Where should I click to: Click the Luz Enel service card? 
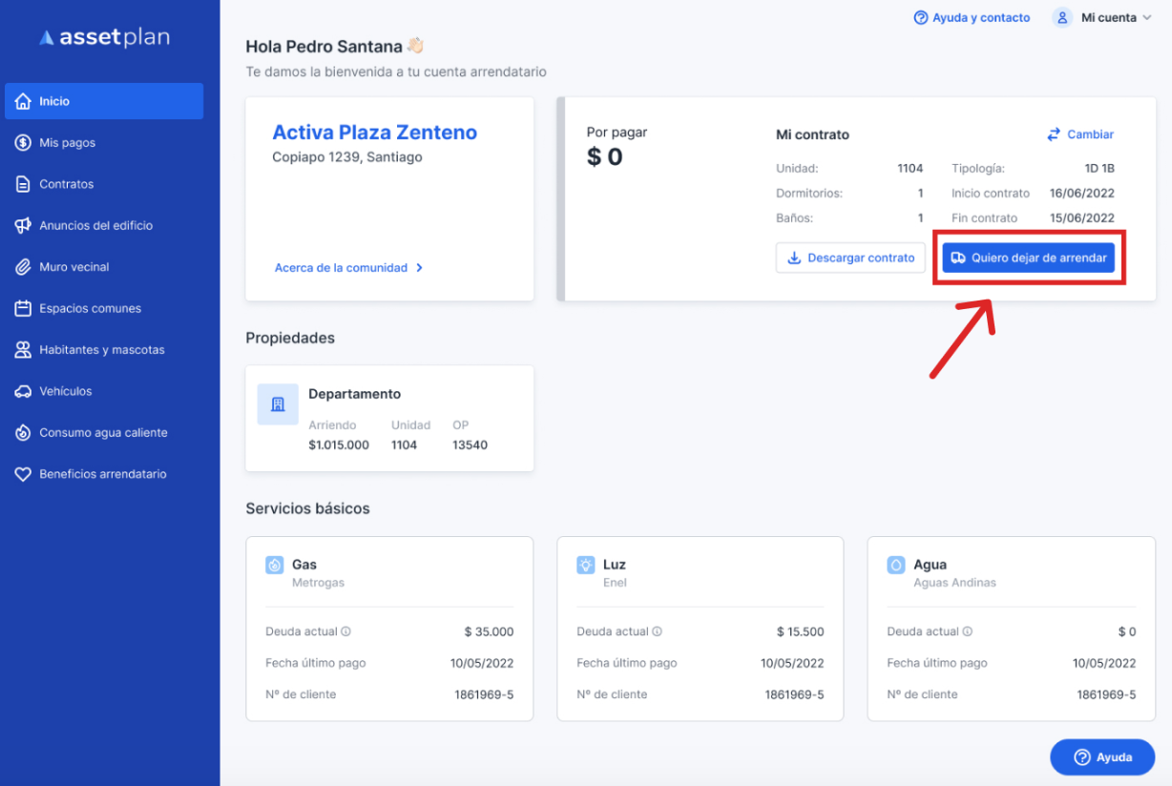click(701, 629)
